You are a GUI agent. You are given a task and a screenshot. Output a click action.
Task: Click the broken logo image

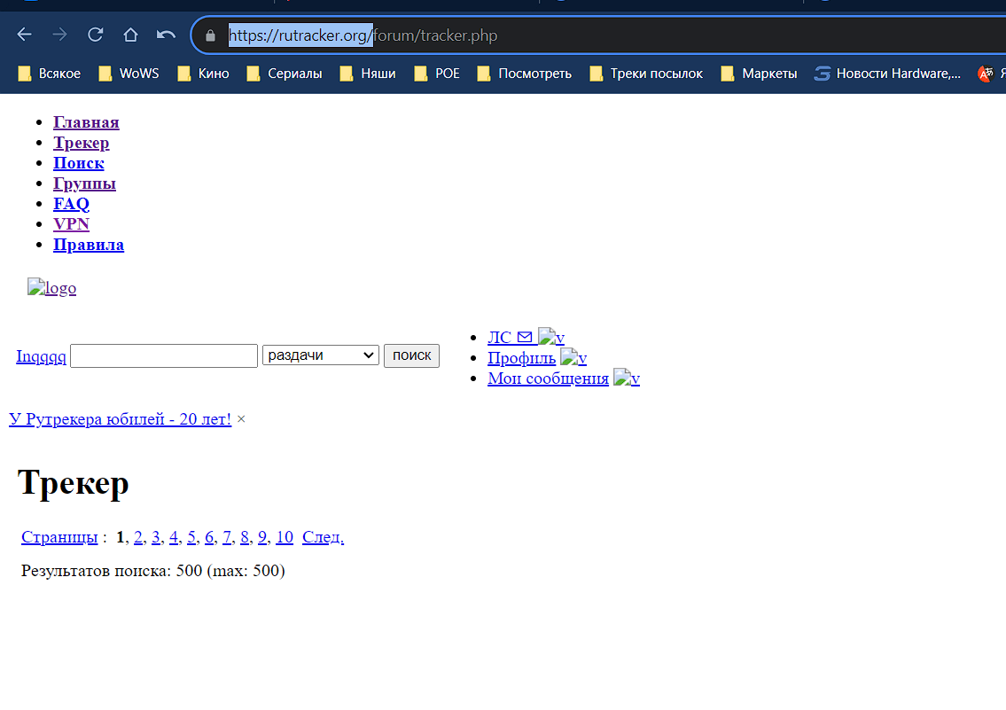51,288
